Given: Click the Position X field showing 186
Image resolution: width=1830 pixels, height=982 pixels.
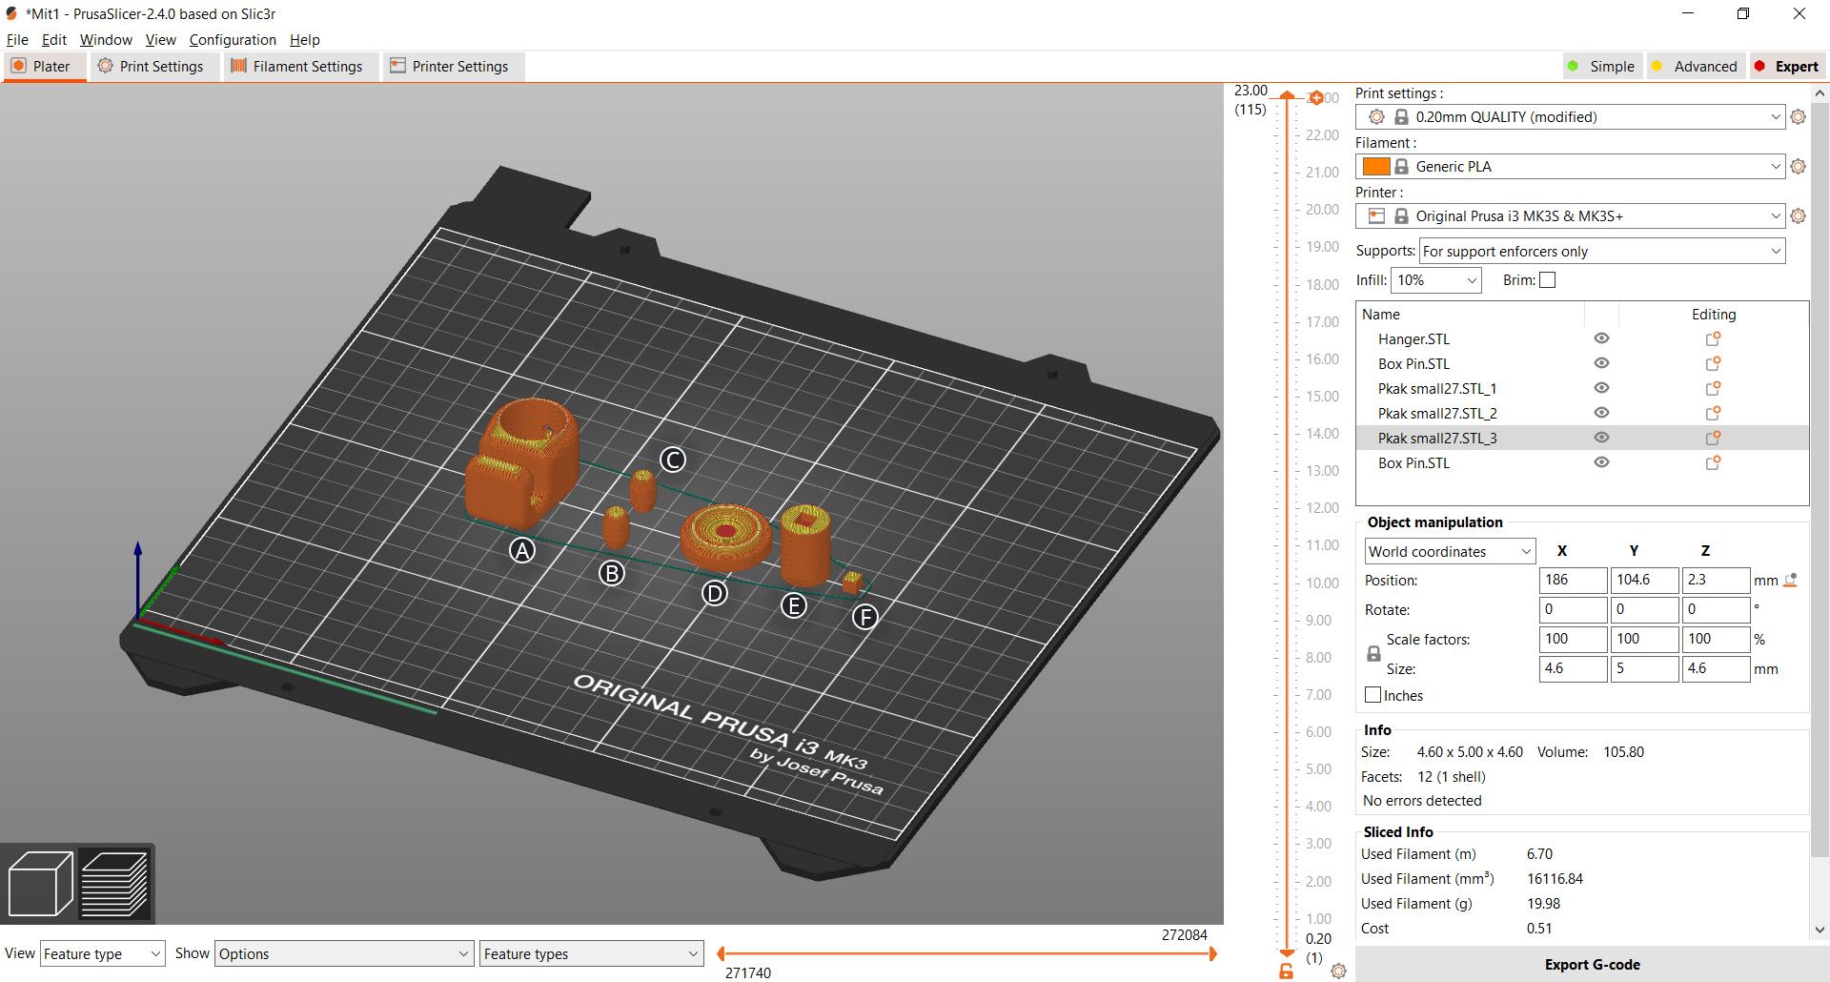Looking at the screenshot, I should (x=1573, y=580).
